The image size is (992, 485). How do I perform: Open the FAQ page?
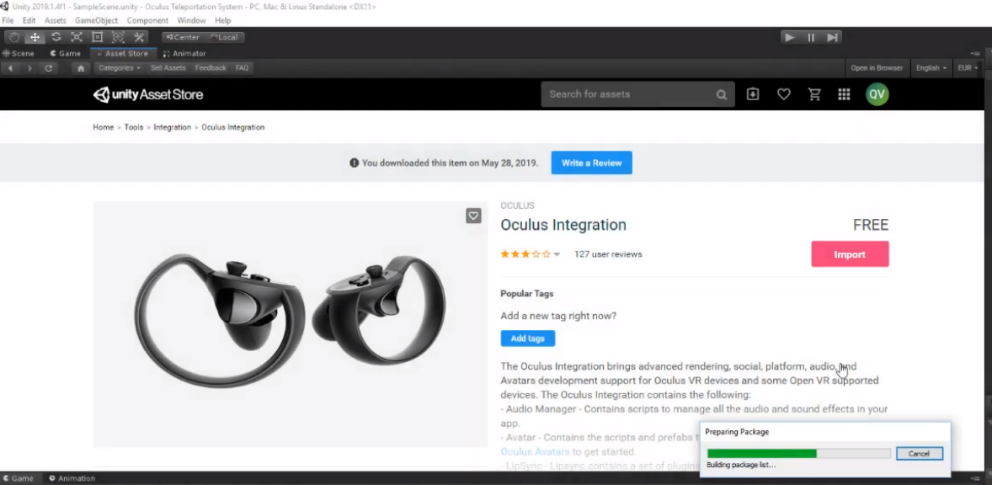(242, 67)
